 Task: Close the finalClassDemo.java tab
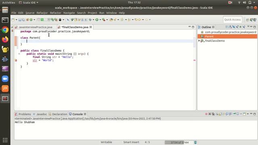(x=91, y=27)
